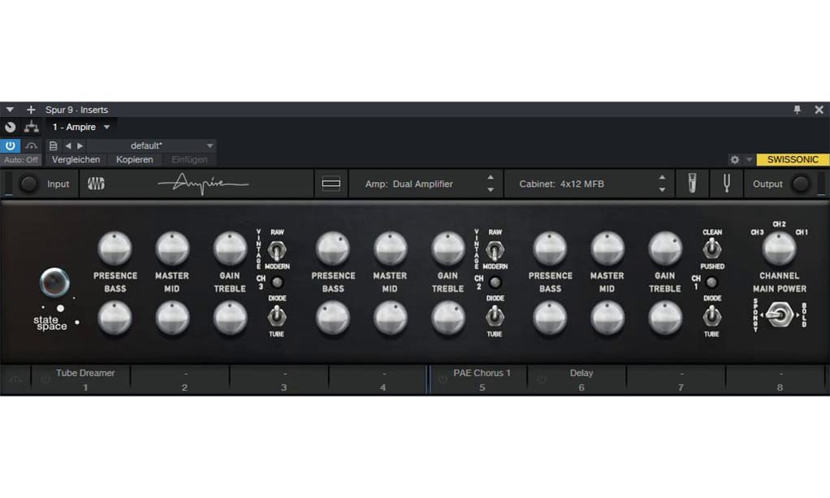This screenshot has width=830, height=498.
Task: Click the State Space round badge
Action: tap(54, 283)
